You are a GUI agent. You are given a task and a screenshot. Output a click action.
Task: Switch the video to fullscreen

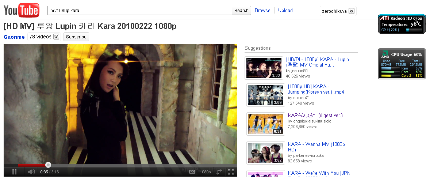(231, 172)
